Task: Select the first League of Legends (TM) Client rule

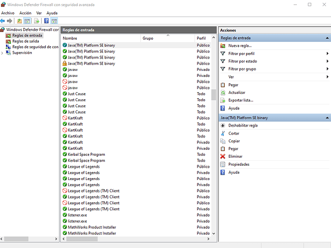Action: pyautogui.click(x=136, y=191)
